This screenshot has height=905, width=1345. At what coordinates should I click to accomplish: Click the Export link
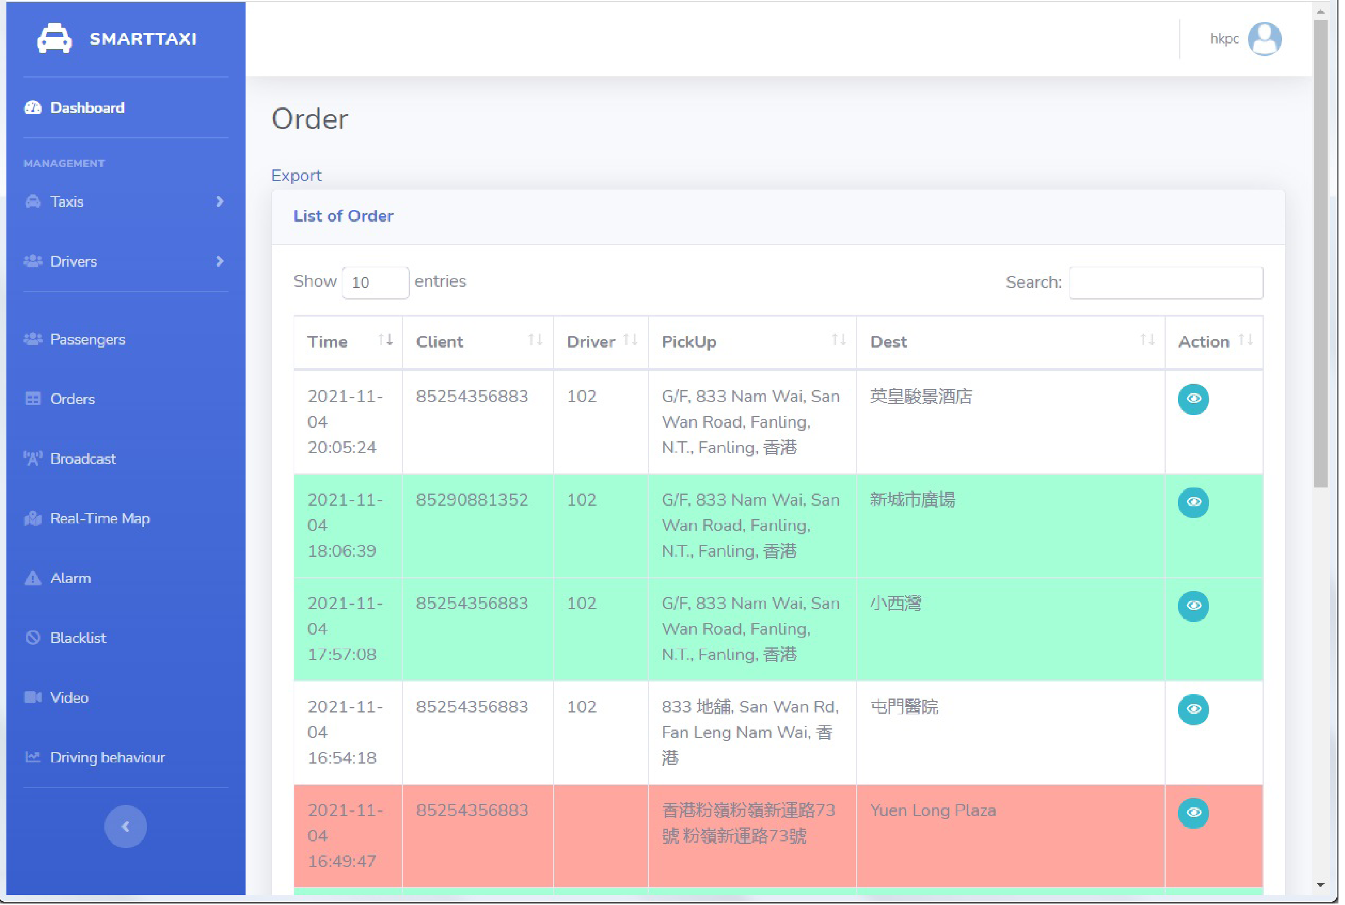(x=296, y=175)
